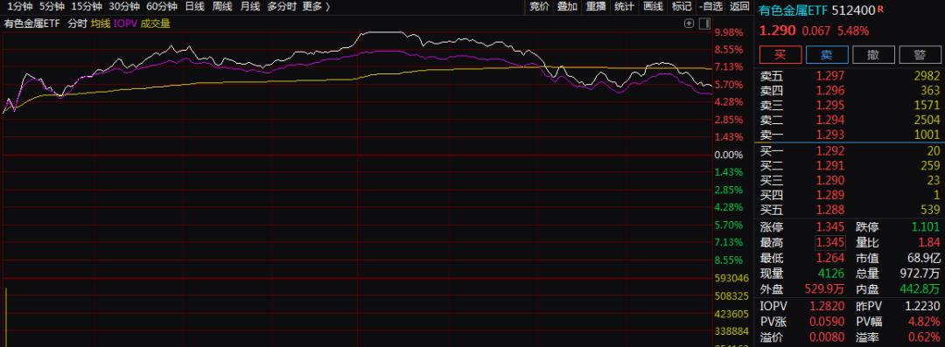Expand the 更多 periods dropdown
Viewport: 945px width, 347px height.
(317, 7)
